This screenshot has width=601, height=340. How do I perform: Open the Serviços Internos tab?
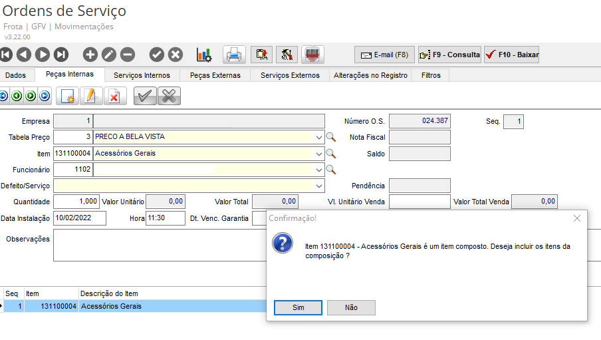[142, 75]
